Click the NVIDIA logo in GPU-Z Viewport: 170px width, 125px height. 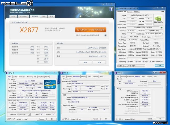(x=158, y=20)
